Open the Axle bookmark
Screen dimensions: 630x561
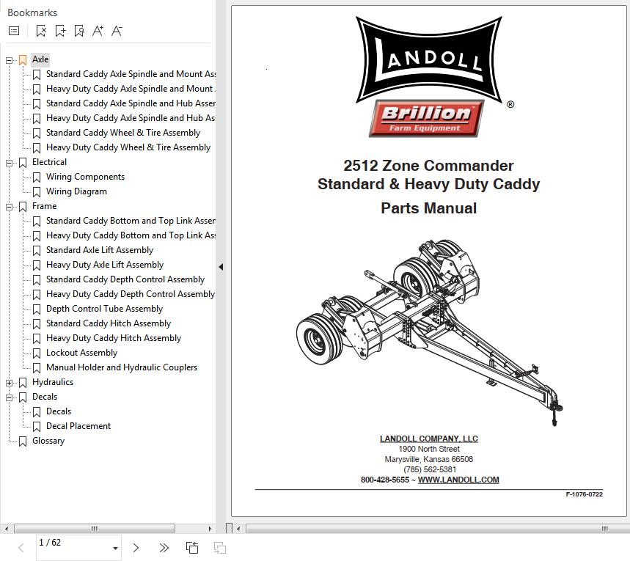pos(40,59)
